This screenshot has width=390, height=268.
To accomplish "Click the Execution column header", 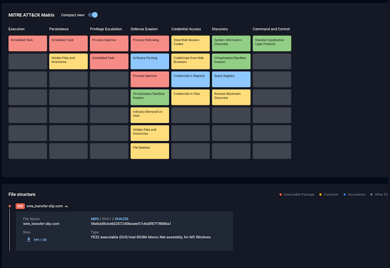I will tap(16, 29).
